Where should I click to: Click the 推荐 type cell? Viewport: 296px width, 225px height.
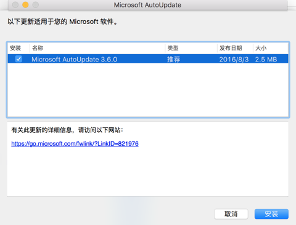(173, 60)
